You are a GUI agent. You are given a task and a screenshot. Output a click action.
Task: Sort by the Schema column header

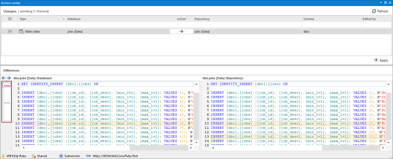309,19
